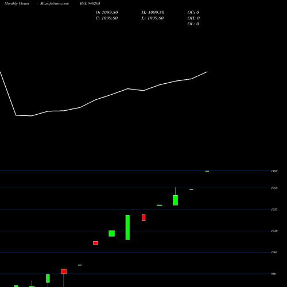Screen dimensions: 287x287
Task: Click the 990 price axis label
Action: click(x=274, y=274)
